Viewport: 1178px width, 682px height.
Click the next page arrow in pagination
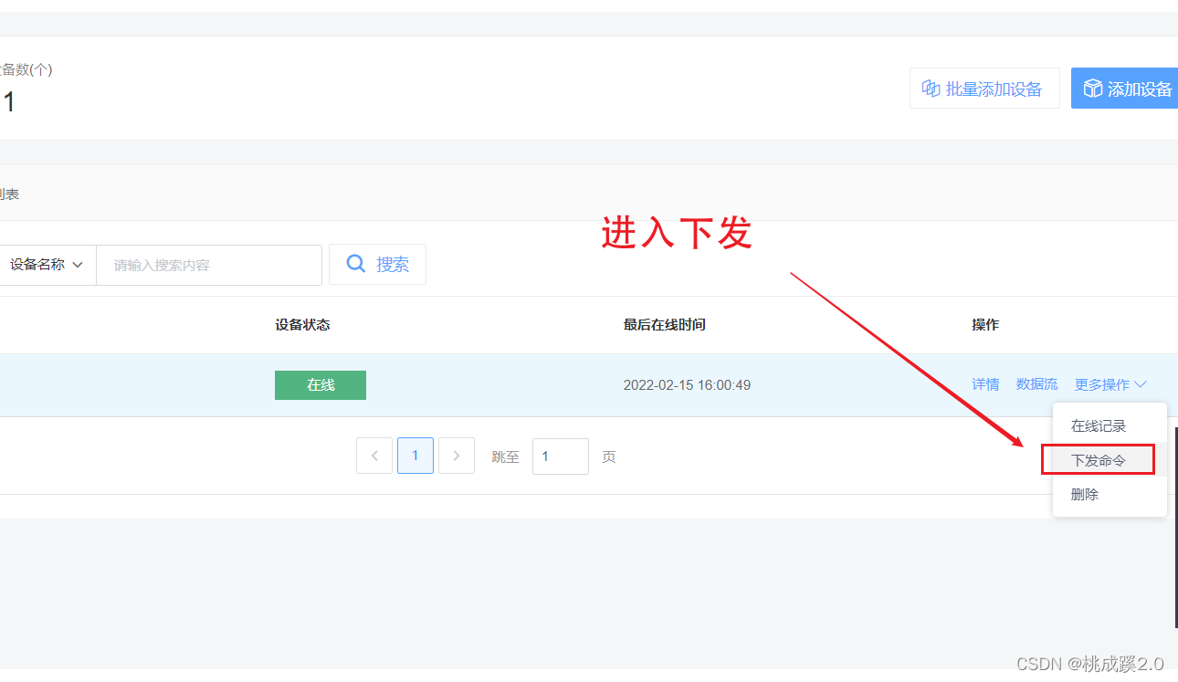coord(457,456)
